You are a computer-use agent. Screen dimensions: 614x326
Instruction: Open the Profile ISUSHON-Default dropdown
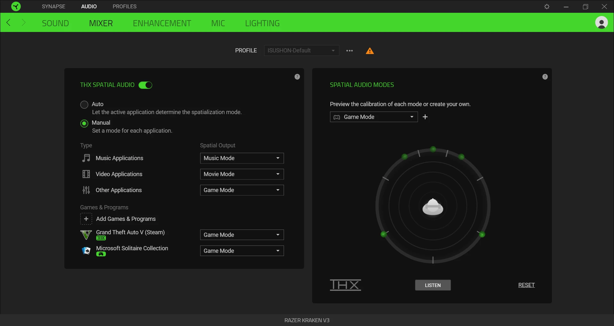pyautogui.click(x=301, y=50)
